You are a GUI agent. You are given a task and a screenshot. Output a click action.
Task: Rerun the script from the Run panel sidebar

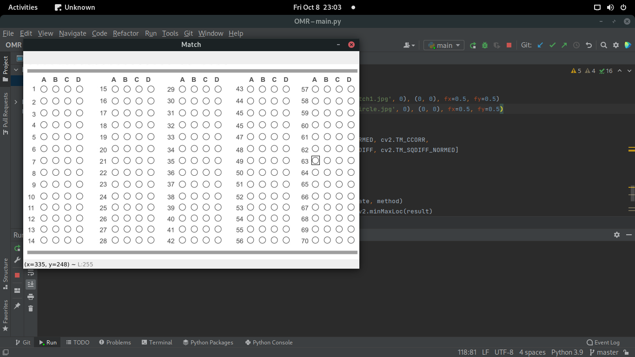pyautogui.click(x=17, y=248)
